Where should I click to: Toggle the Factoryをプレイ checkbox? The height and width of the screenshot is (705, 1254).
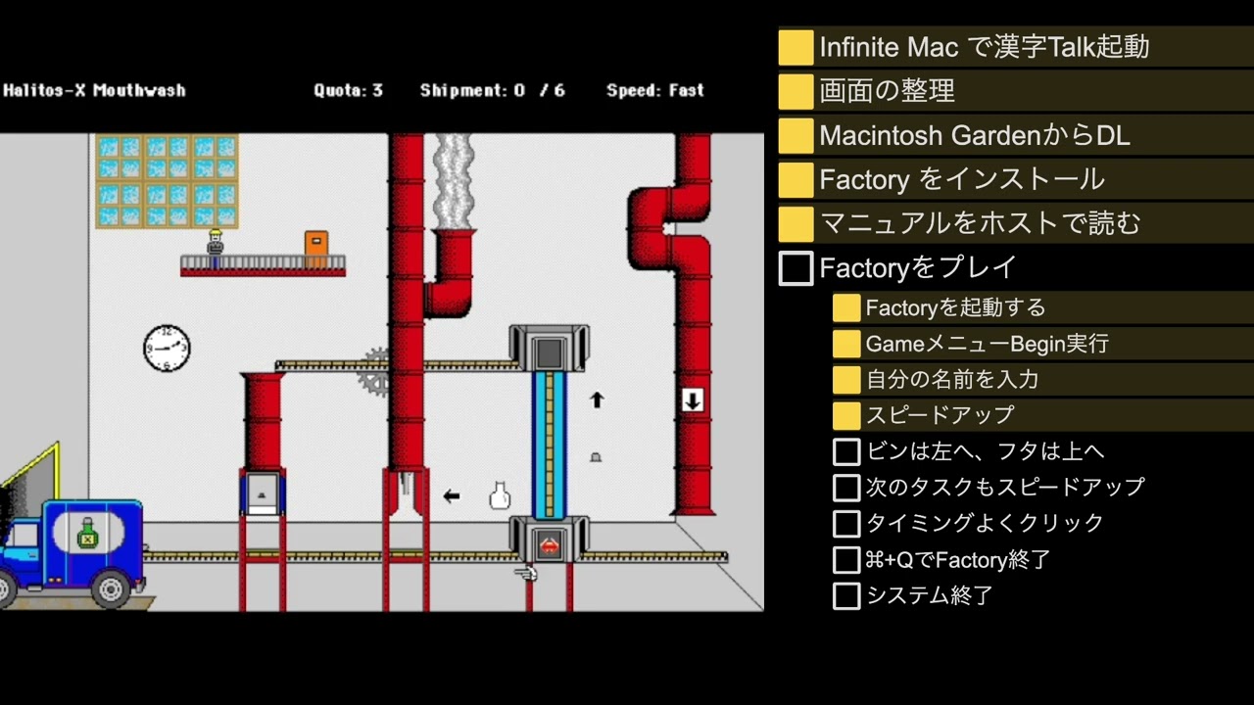pyautogui.click(x=796, y=267)
